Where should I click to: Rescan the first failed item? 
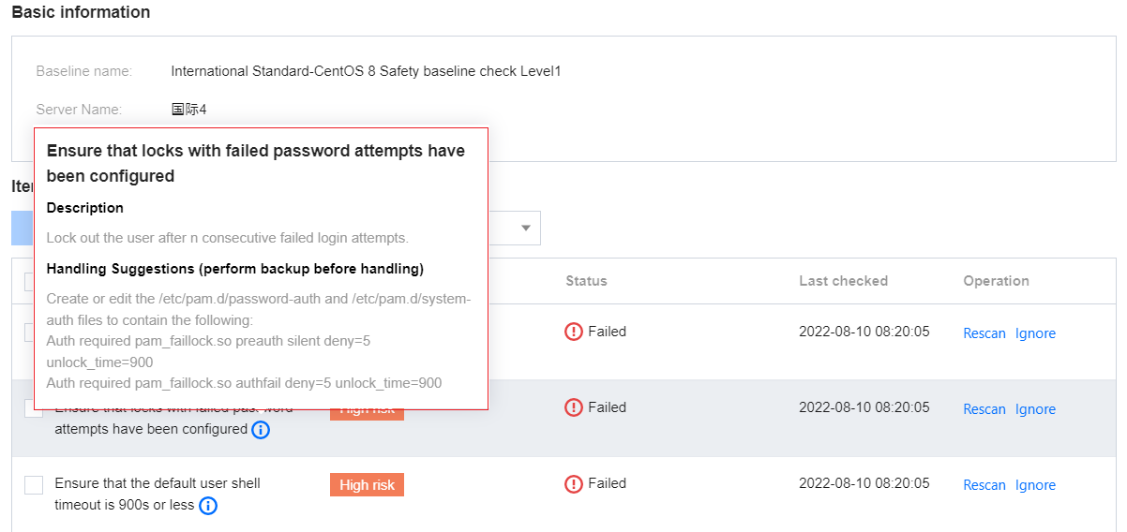pos(984,333)
